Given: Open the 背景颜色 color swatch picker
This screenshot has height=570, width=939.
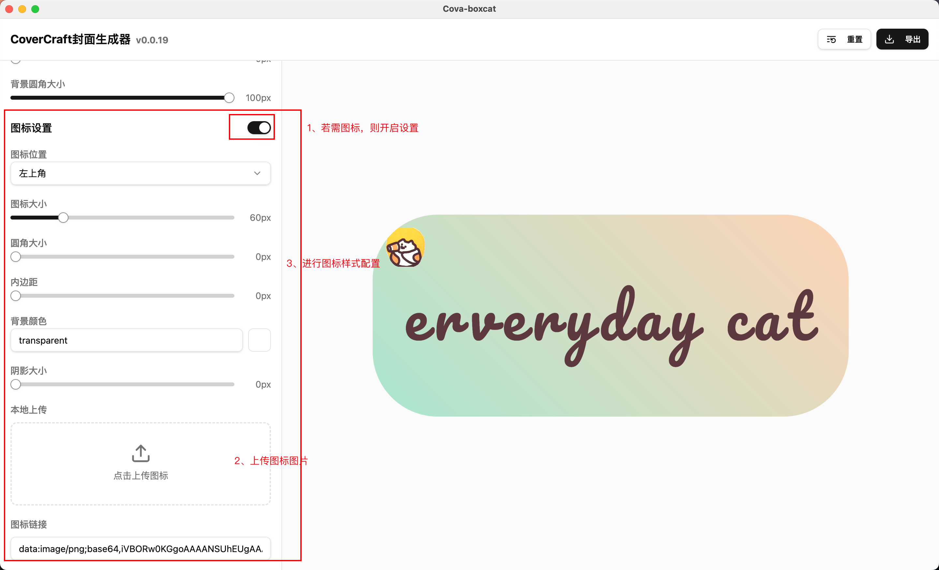Looking at the screenshot, I should click(x=260, y=340).
